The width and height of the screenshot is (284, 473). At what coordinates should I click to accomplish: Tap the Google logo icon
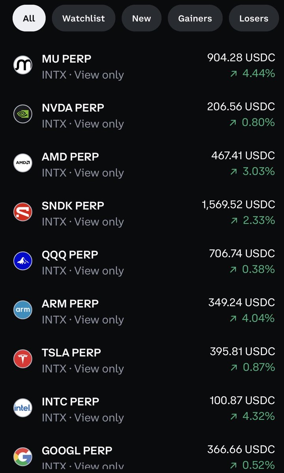click(x=23, y=456)
